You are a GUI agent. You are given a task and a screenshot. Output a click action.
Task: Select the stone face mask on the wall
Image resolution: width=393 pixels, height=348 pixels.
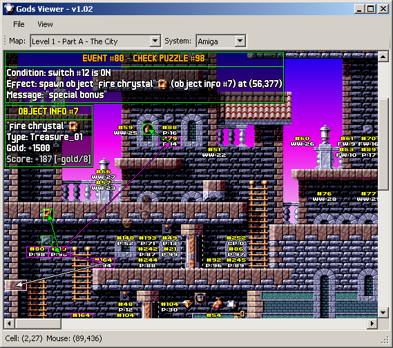(127, 222)
